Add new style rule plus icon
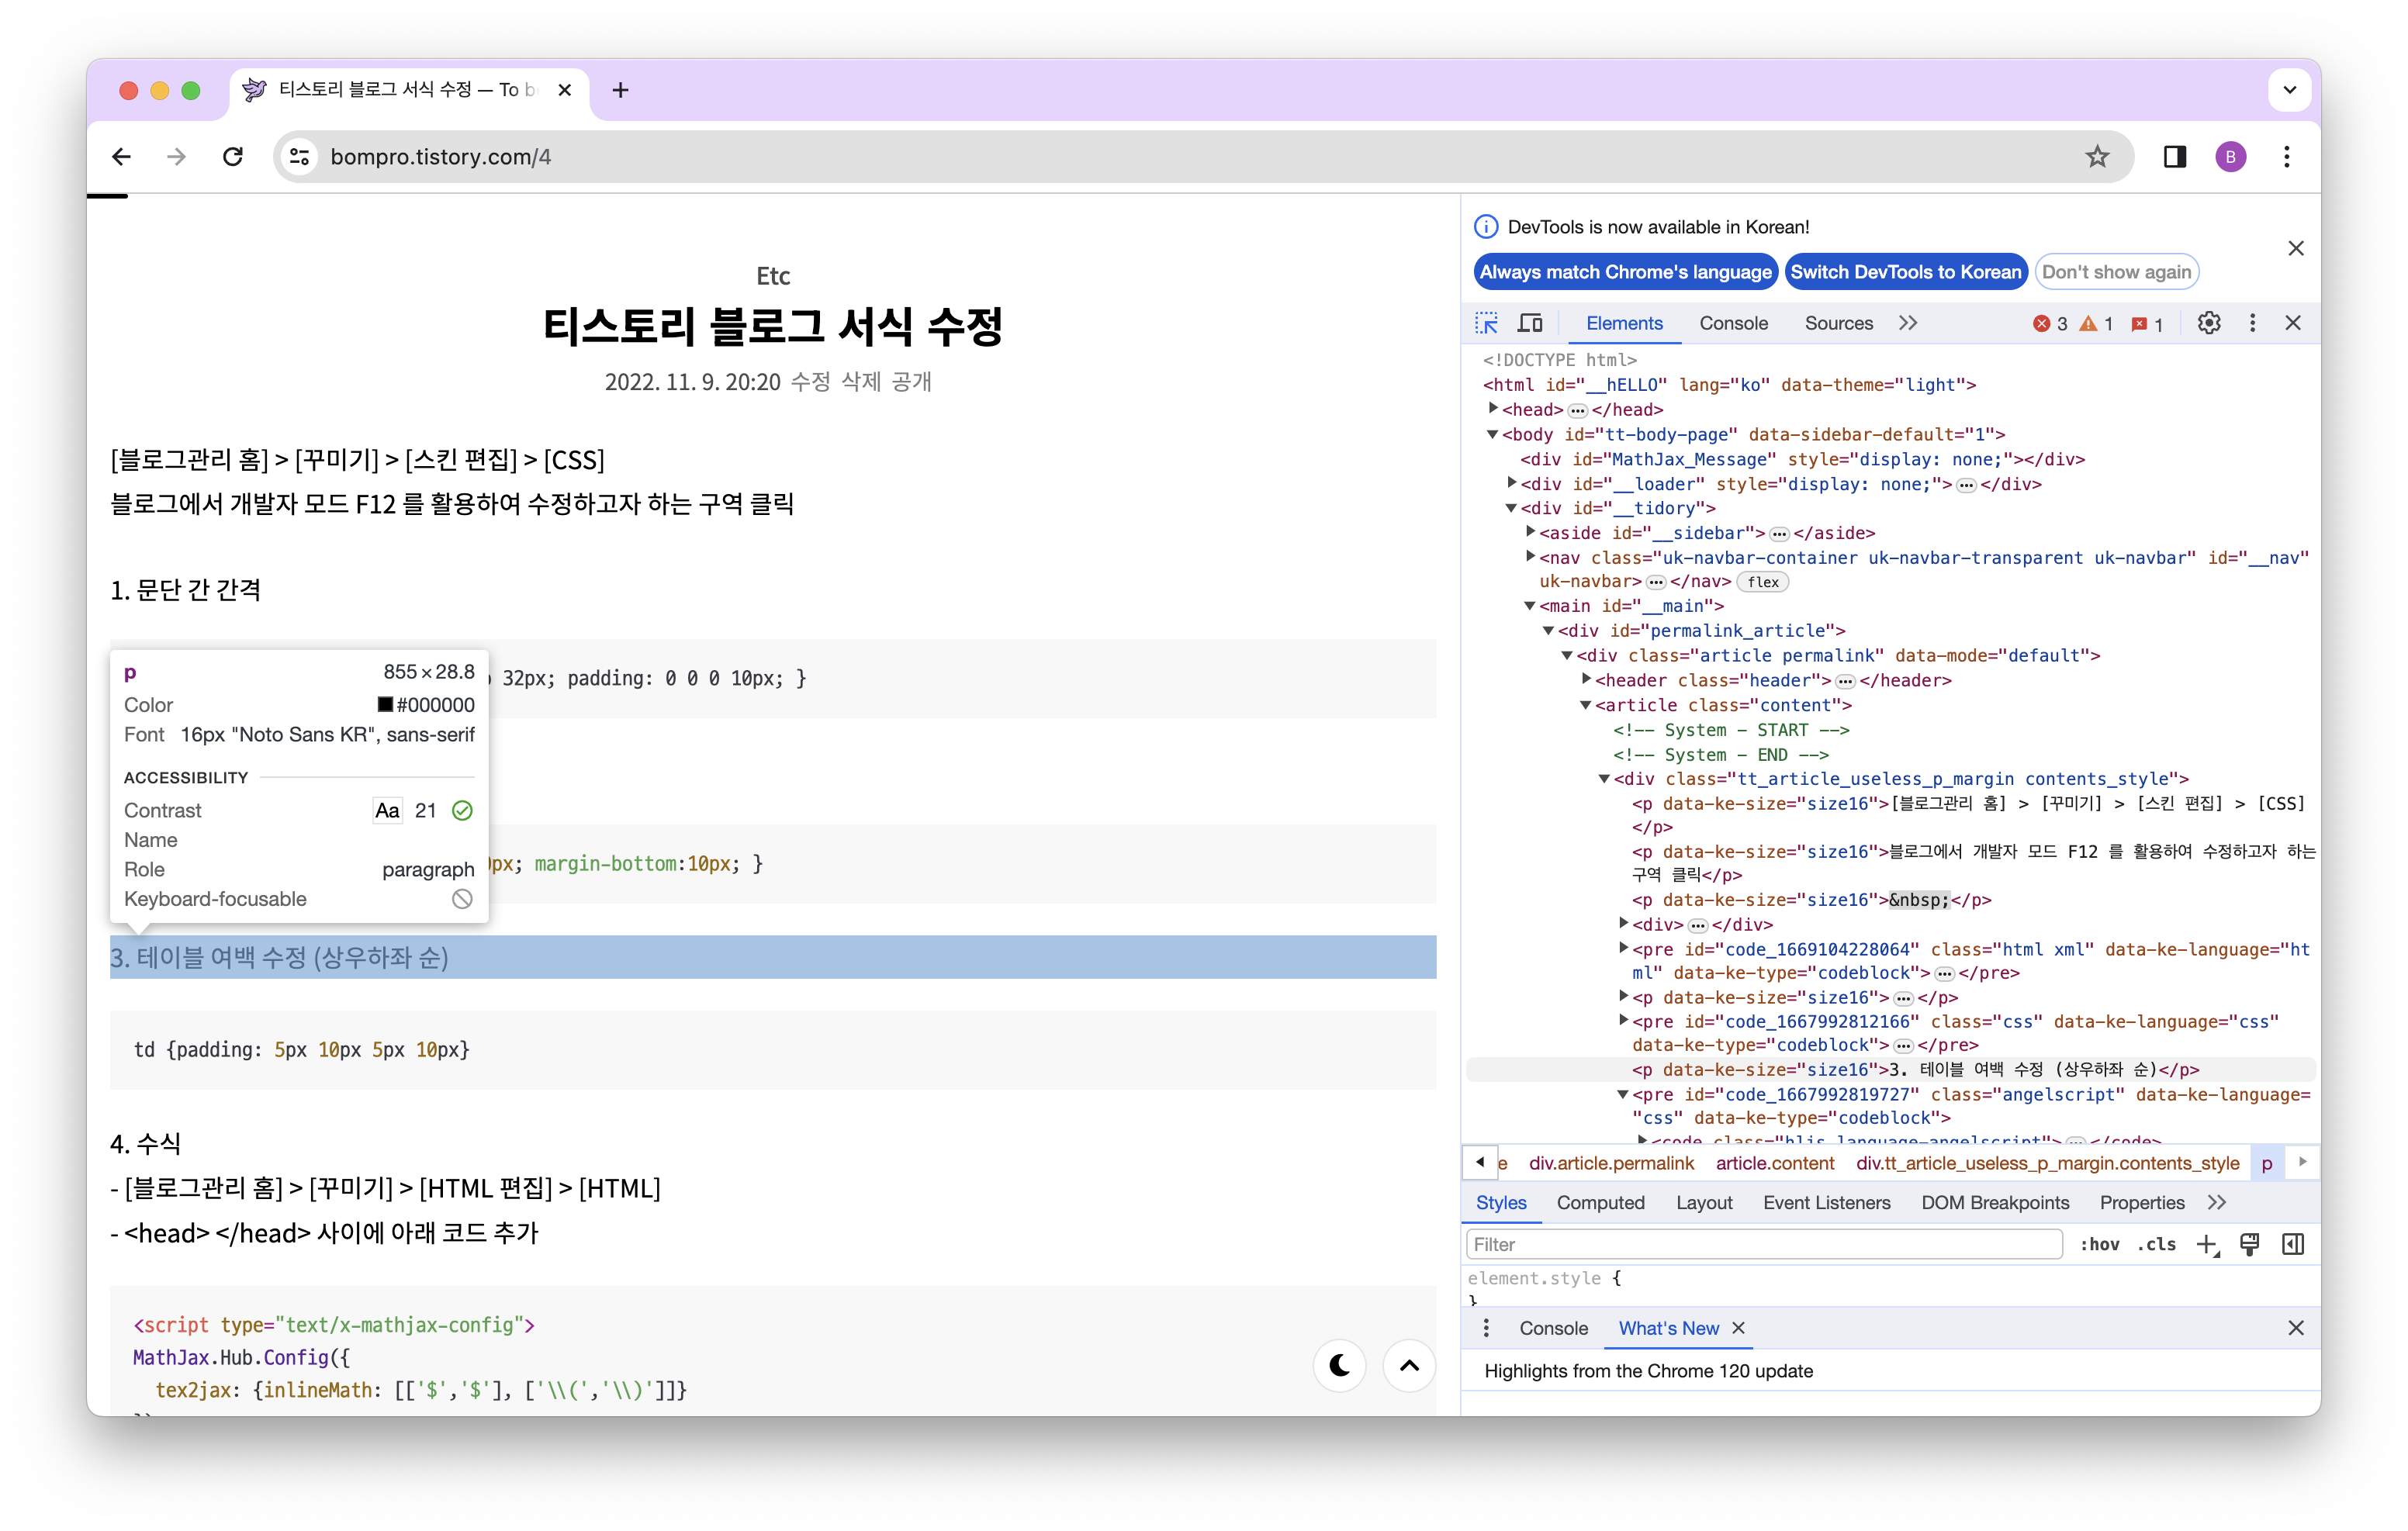The width and height of the screenshot is (2408, 1531). coord(2206,1244)
